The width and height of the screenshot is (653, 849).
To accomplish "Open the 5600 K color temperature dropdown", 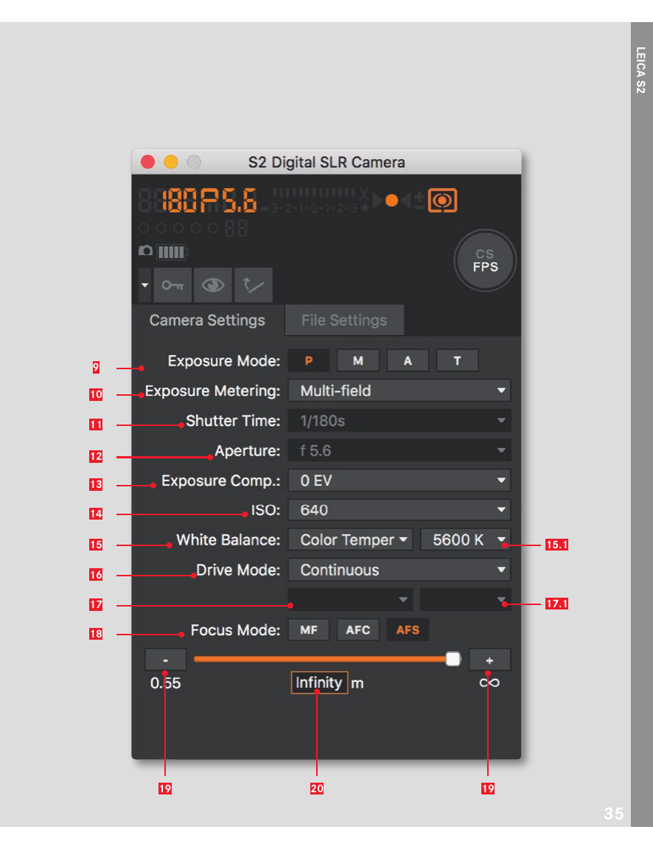I will pyautogui.click(x=466, y=539).
